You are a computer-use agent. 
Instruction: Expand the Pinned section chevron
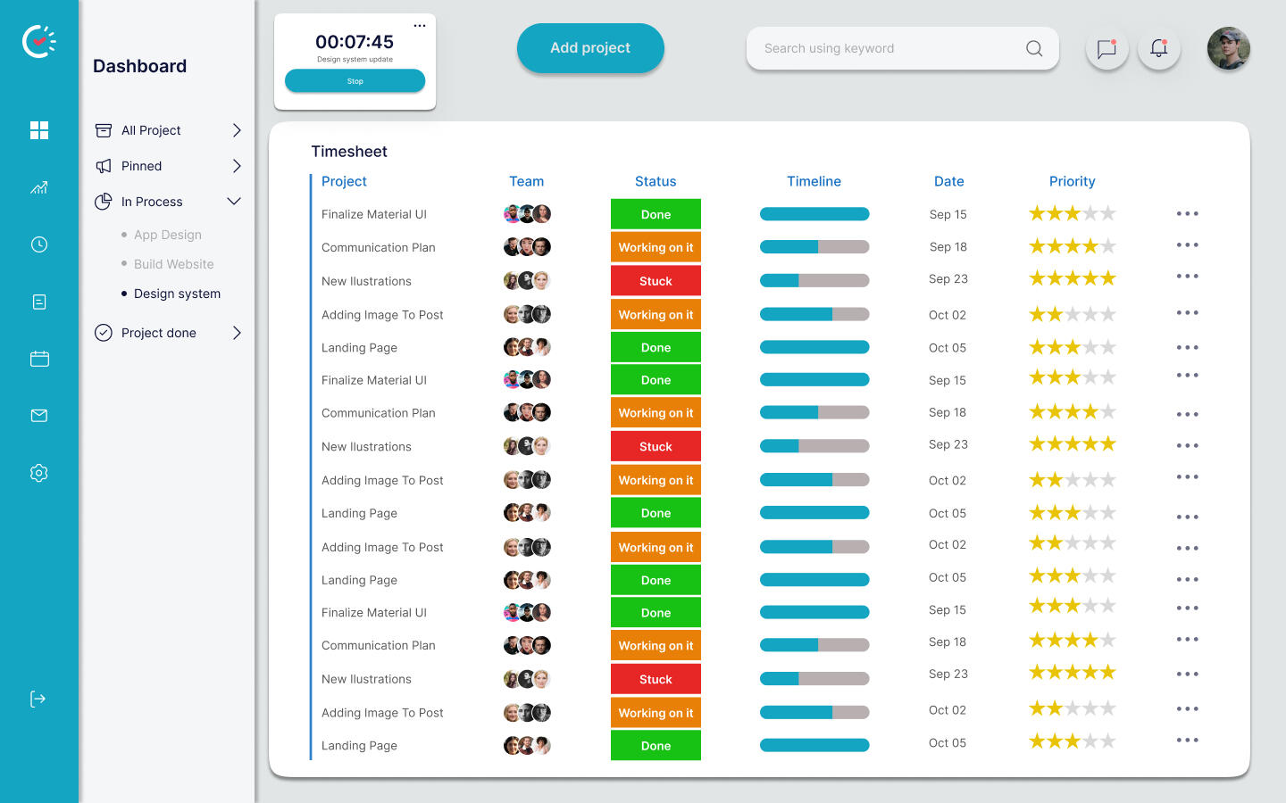[237, 166]
